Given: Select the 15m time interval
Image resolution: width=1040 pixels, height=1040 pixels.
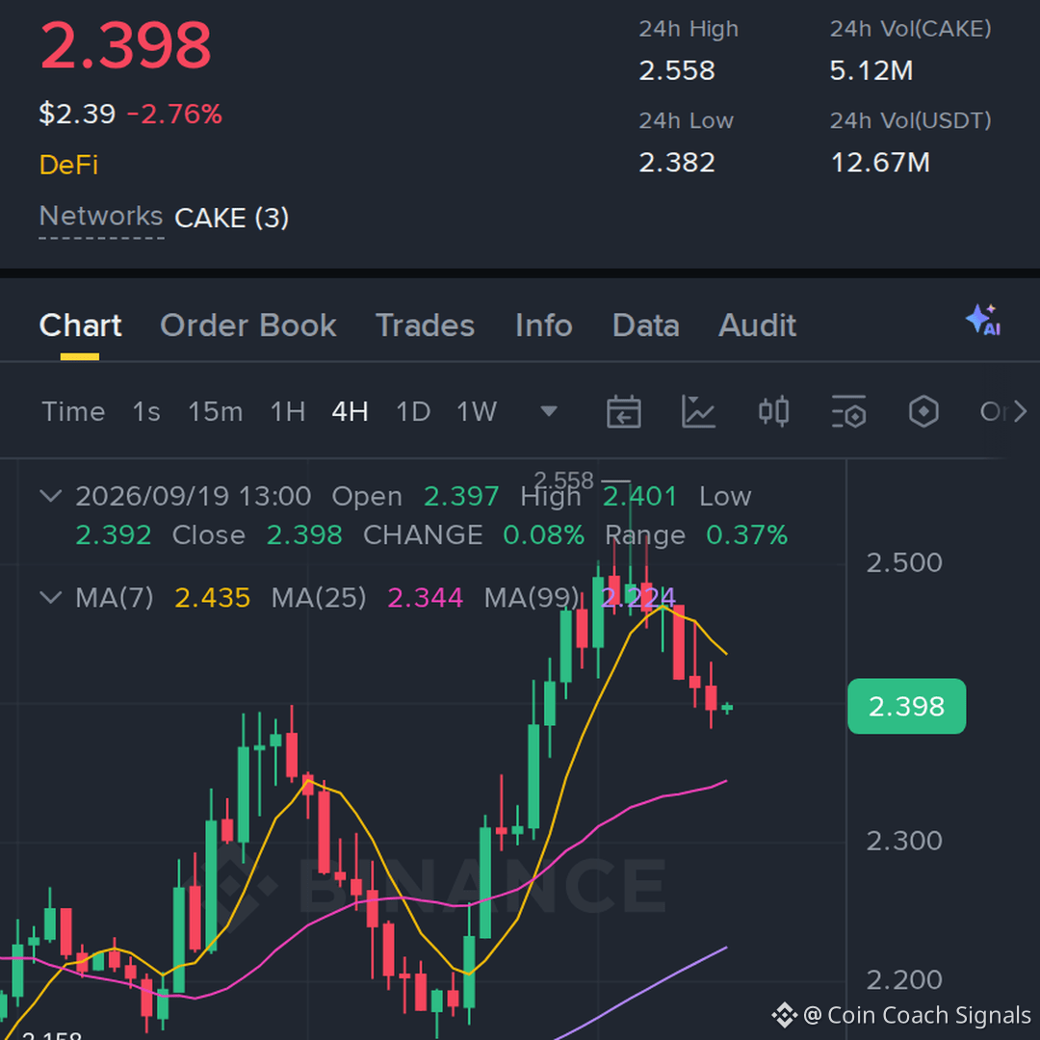Looking at the screenshot, I should 215,412.
